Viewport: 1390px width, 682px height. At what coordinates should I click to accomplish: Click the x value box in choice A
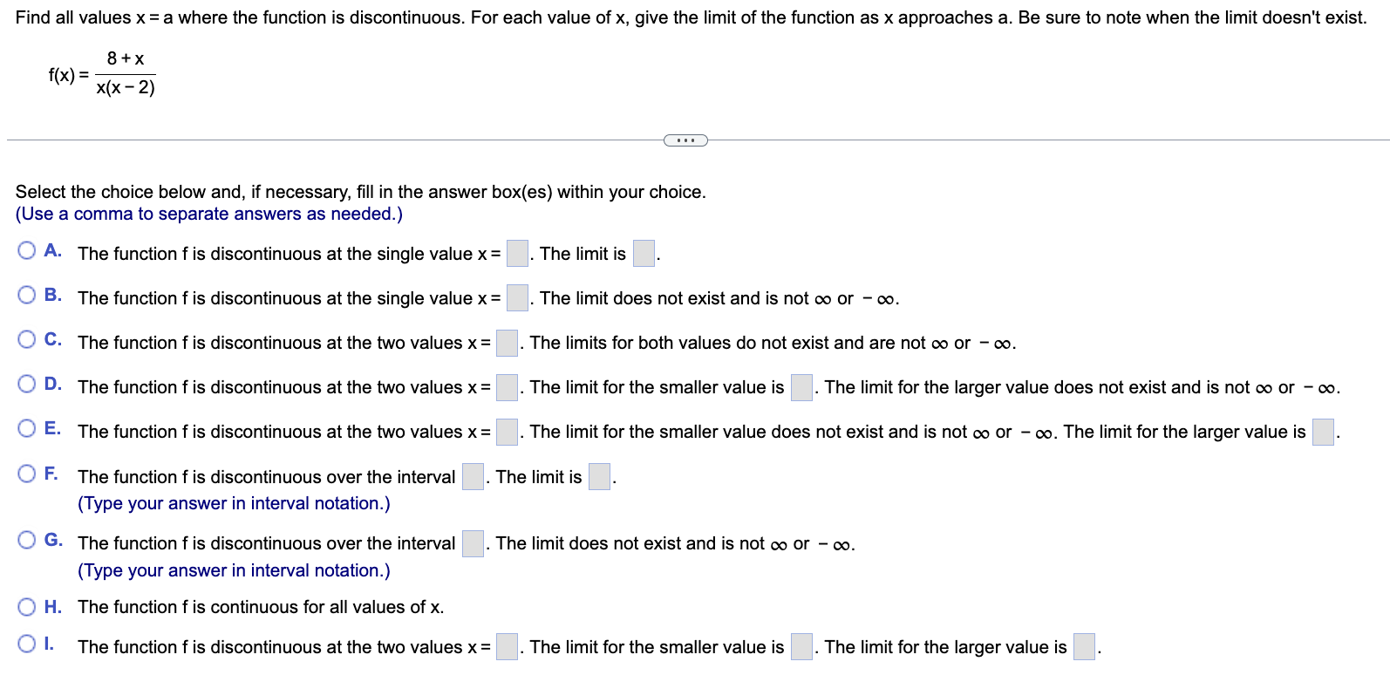point(516,252)
